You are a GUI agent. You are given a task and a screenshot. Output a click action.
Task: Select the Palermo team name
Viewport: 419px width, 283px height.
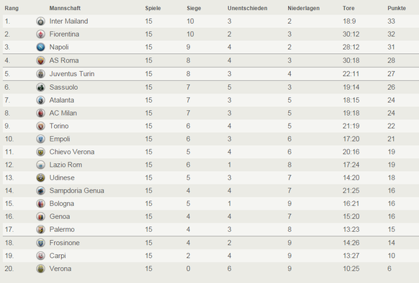(x=62, y=229)
